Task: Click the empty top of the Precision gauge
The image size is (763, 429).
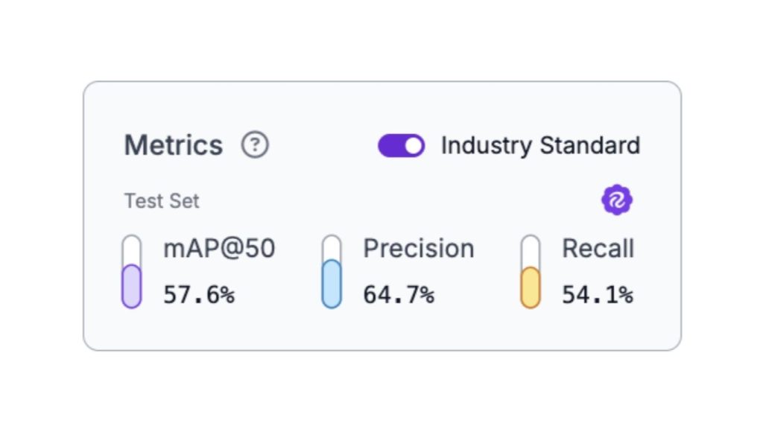Action: point(332,247)
